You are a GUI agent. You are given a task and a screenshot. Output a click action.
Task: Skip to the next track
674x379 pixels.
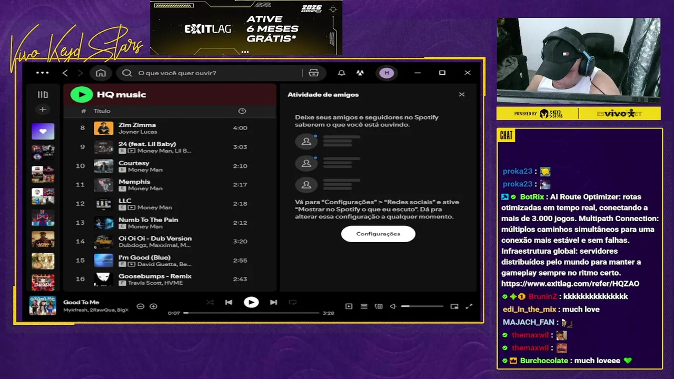pos(273,302)
